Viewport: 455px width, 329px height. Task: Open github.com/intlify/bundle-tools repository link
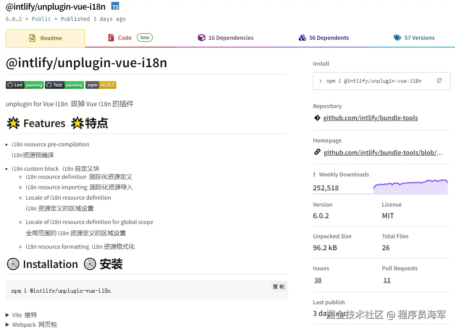coord(371,118)
